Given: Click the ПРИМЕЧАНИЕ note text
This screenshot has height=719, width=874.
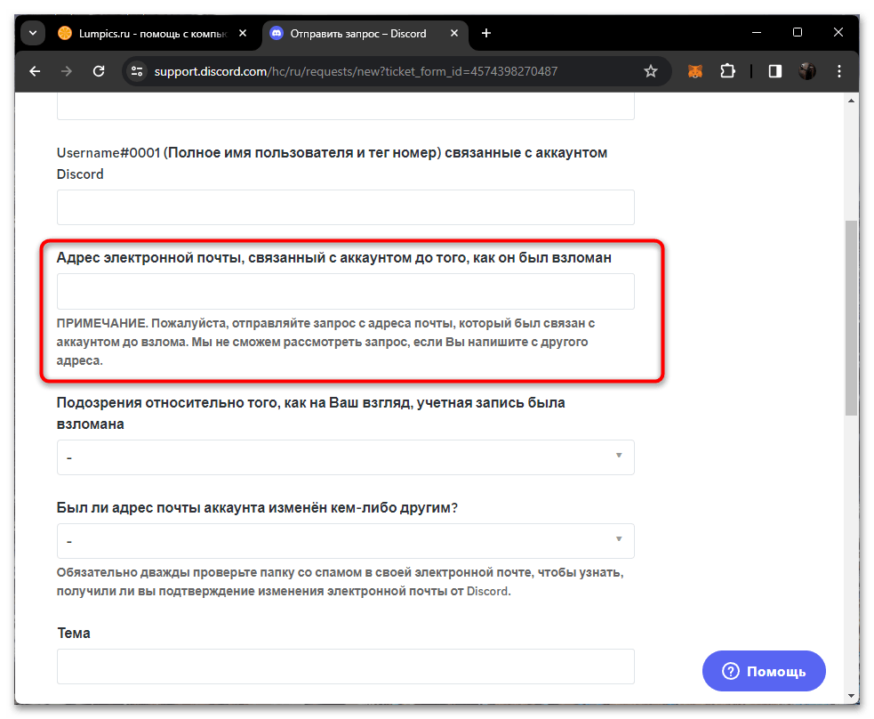Looking at the screenshot, I should tap(325, 342).
